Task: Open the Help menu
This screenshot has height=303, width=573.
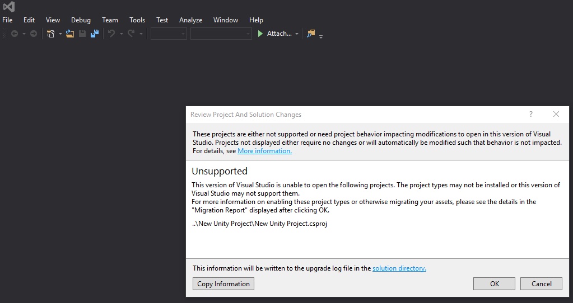Action: [x=256, y=20]
